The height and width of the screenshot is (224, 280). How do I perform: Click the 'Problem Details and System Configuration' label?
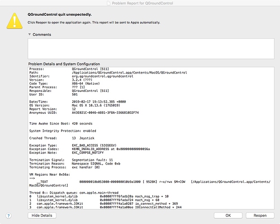64,64
